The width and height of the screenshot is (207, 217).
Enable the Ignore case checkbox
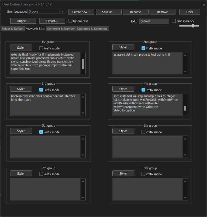point(71,21)
